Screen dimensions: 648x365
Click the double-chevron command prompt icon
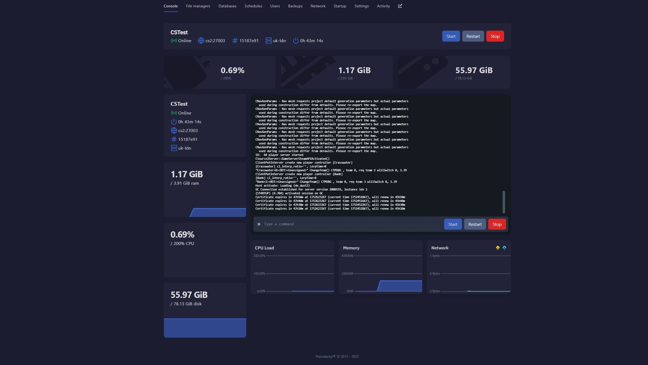pos(259,224)
